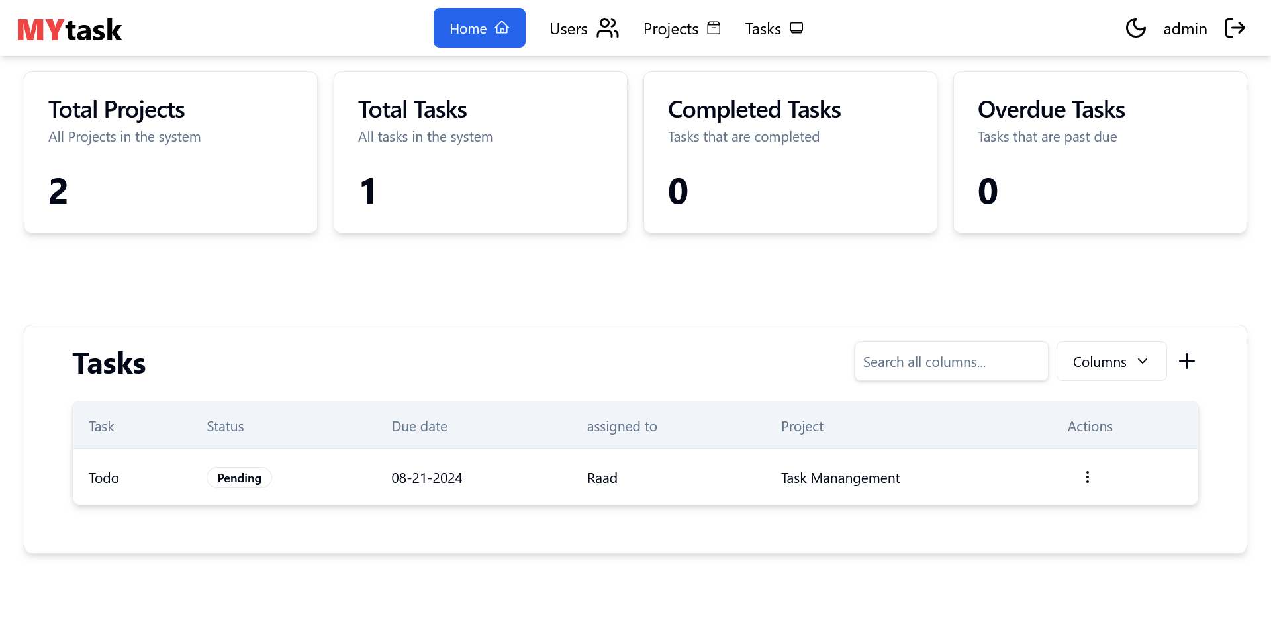The height and width of the screenshot is (629, 1271).
Task: Open the Home navigation tab
Action: click(x=479, y=28)
